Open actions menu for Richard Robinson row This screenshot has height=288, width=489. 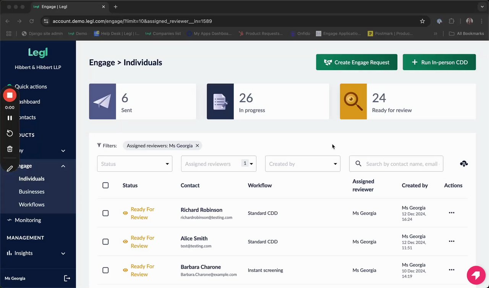(x=452, y=213)
